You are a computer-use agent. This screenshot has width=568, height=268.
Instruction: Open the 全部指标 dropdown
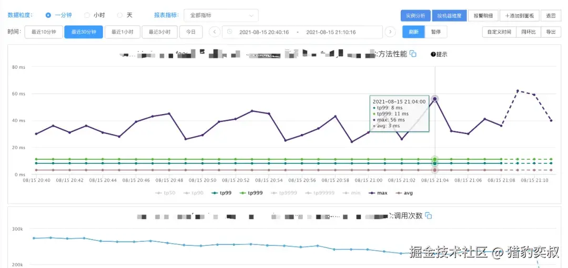pyautogui.click(x=221, y=16)
